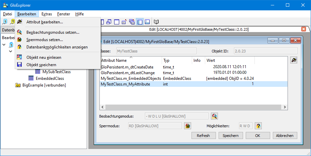Select the Edit LOCALHOST document tab title

[x=199, y=29]
